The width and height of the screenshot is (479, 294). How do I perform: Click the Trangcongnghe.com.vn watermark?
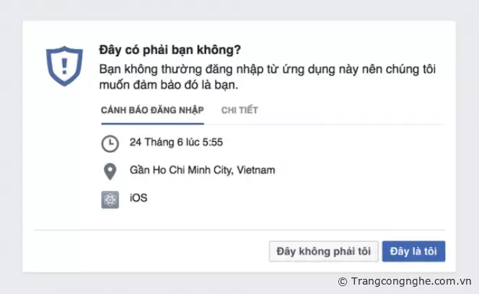pos(410,282)
